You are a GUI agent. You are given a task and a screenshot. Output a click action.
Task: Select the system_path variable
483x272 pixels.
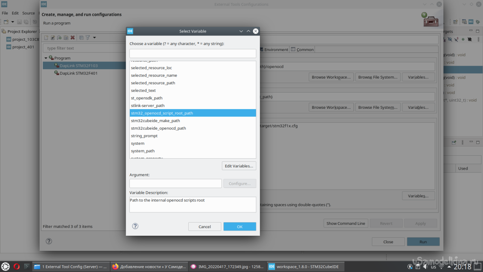coord(193,151)
